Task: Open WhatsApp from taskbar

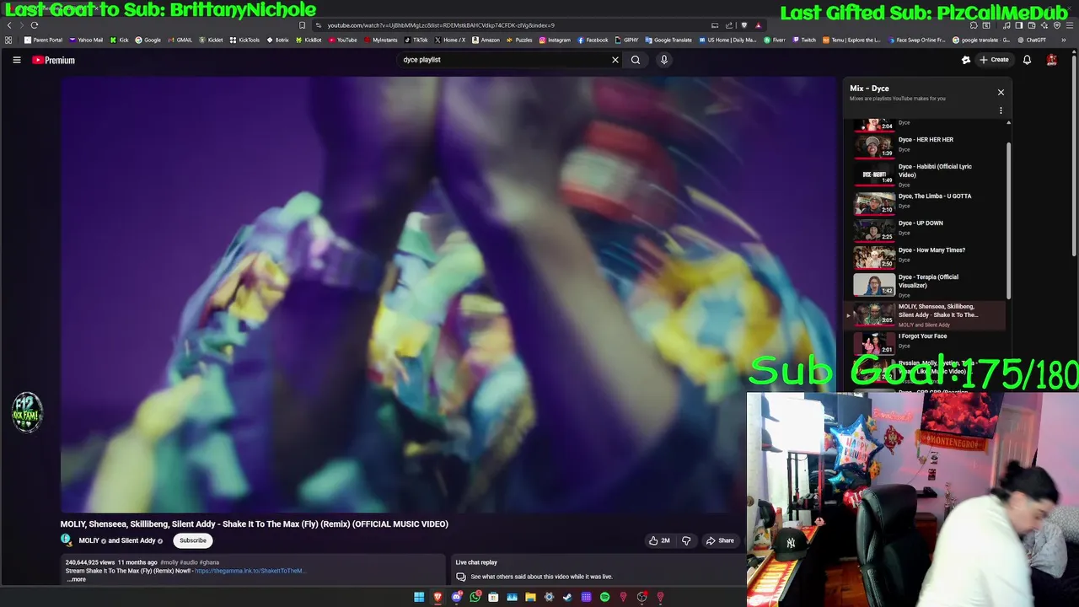Action: click(475, 597)
